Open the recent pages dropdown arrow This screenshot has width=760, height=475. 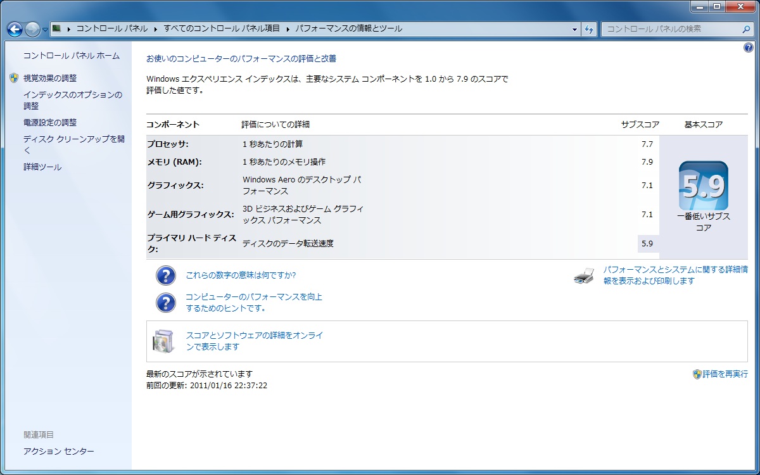(45, 30)
